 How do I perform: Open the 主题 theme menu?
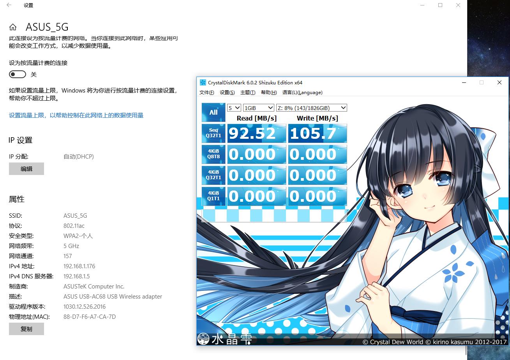pyautogui.click(x=247, y=93)
